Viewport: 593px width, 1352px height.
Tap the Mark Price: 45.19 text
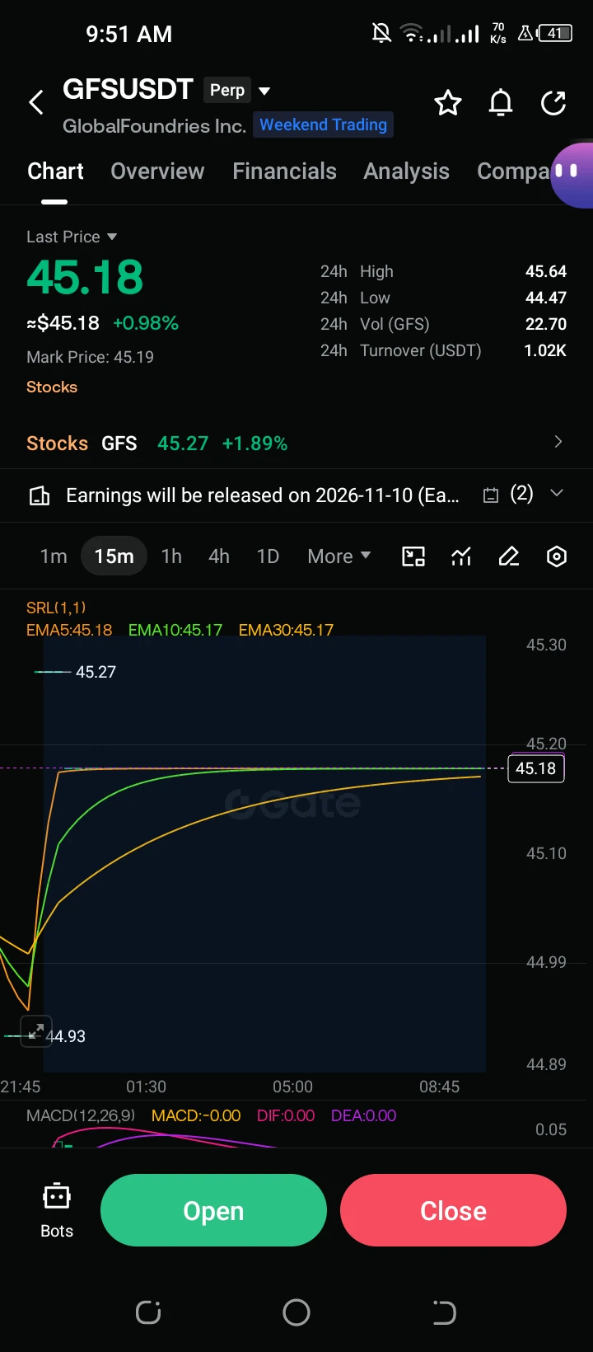[x=90, y=357]
